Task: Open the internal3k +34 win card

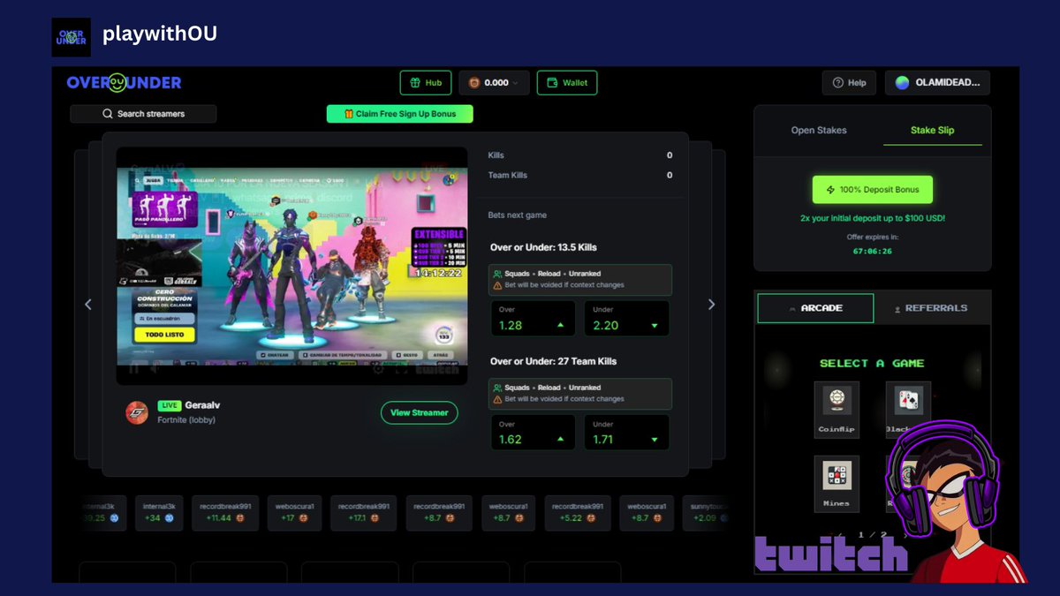Action: [x=158, y=513]
